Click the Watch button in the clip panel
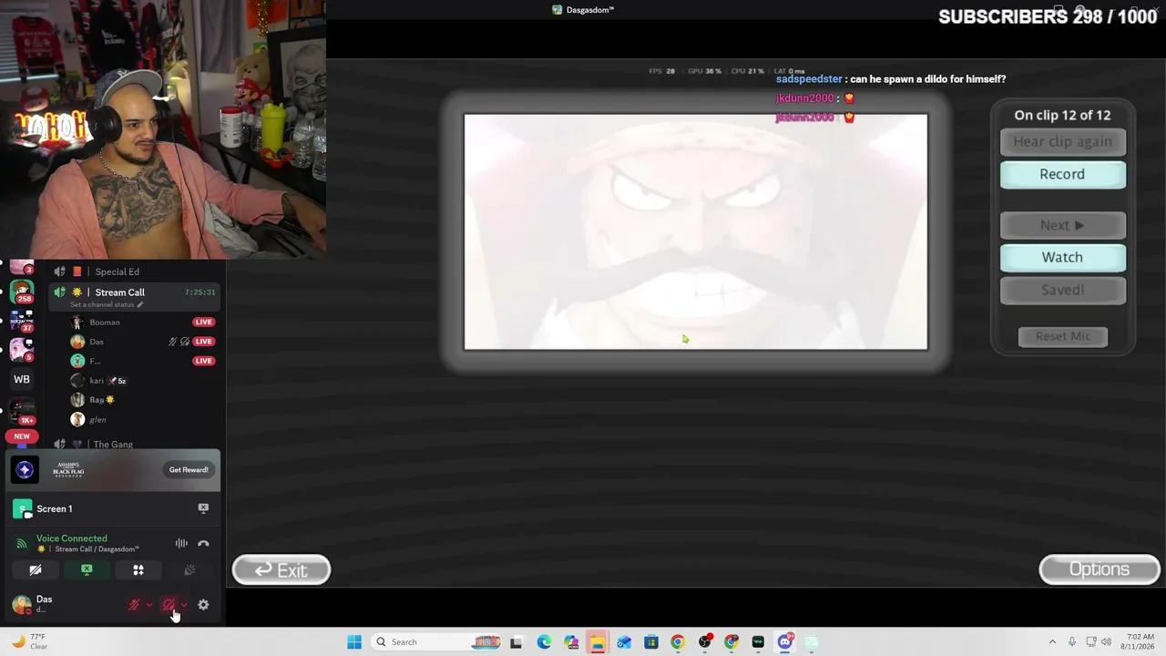Viewport: 1166px width, 656px height. 1062,257
